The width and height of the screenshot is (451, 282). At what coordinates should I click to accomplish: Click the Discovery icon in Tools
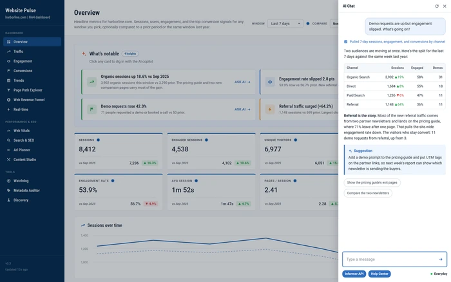point(8,200)
